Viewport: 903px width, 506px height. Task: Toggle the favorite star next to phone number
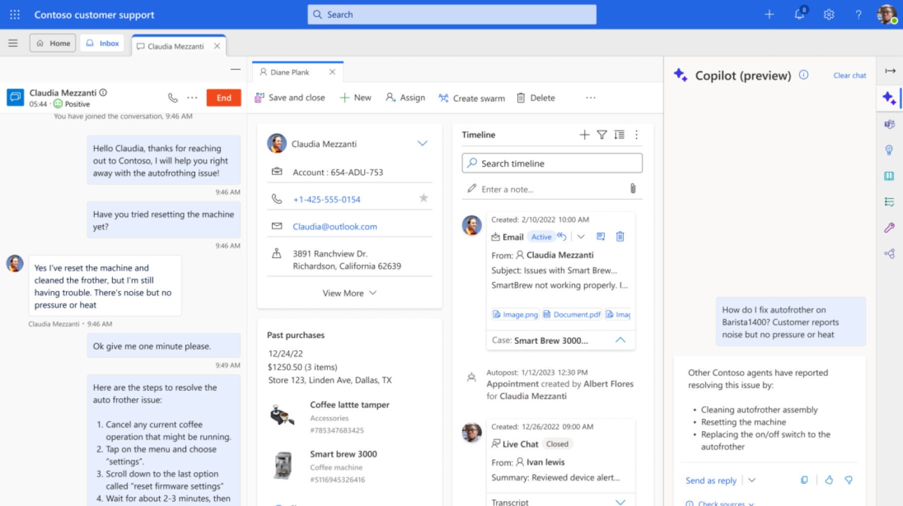click(424, 198)
